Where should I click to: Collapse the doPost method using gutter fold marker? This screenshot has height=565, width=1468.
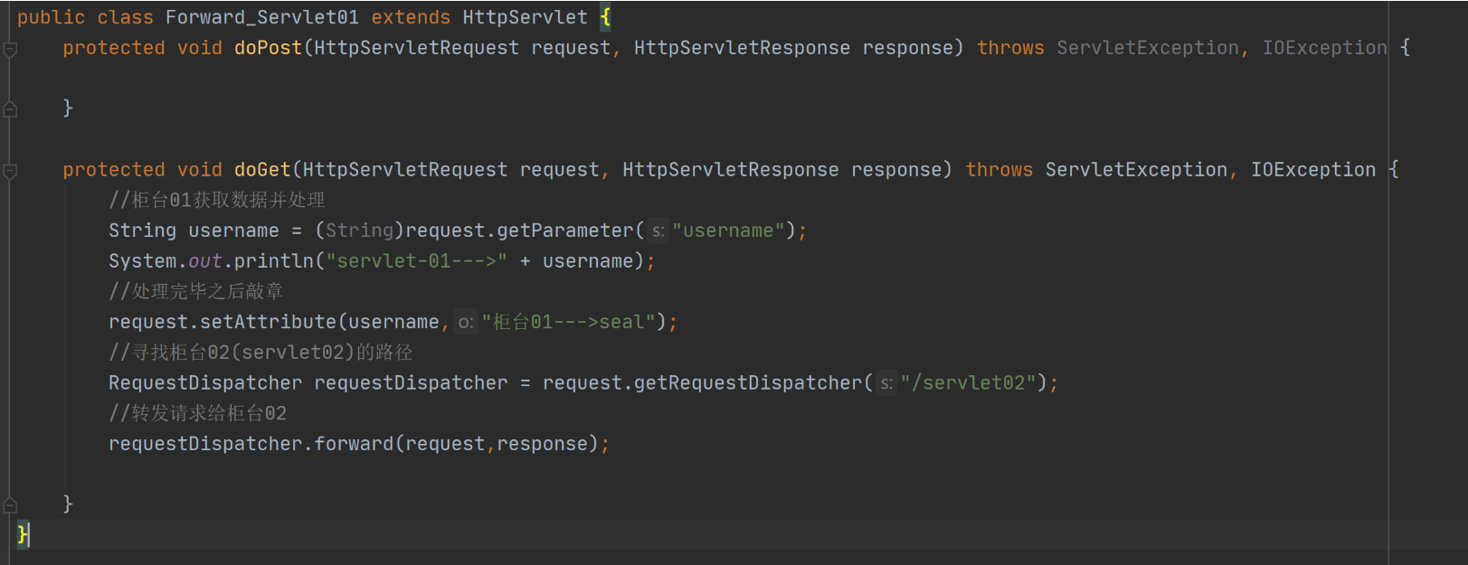[11, 49]
